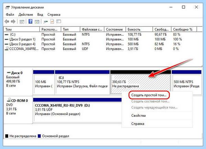
Task: Open the Справка menu in menu bar
Action: [x=54, y=14]
